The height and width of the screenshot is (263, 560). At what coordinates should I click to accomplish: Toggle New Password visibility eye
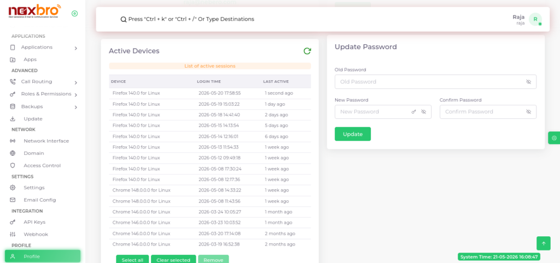(424, 111)
